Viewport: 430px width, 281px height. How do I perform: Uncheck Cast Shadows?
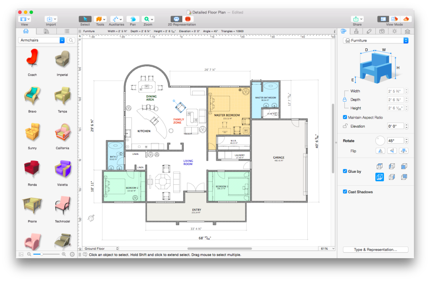coord(344,192)
